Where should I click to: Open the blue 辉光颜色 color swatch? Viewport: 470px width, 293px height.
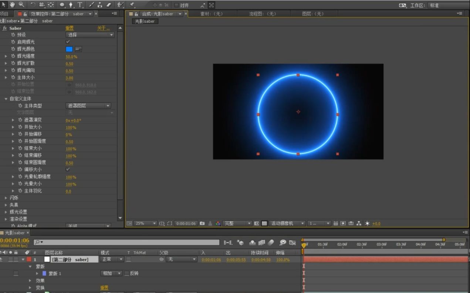[x=69, y=49]
